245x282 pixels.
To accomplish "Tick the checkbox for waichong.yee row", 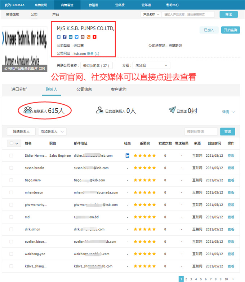I will [11, 254].
